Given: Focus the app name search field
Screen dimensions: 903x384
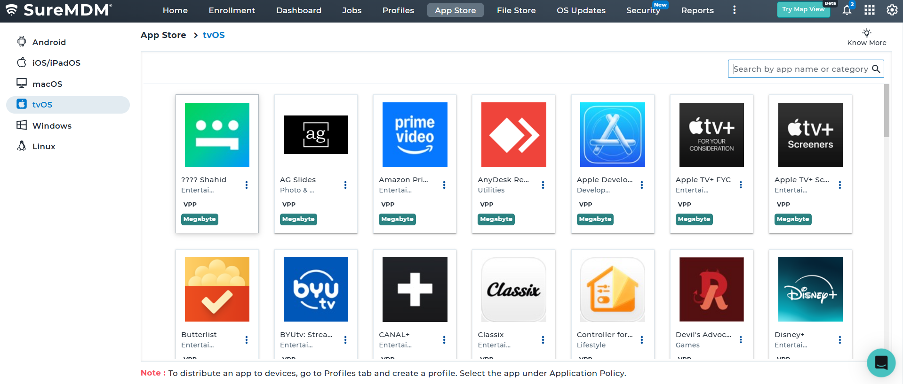Looking at the screenshot, I should click(x=800, y=69).
